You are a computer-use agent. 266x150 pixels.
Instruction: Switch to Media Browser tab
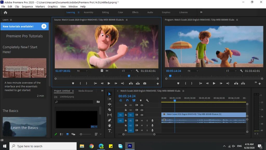tap(86, 91)
